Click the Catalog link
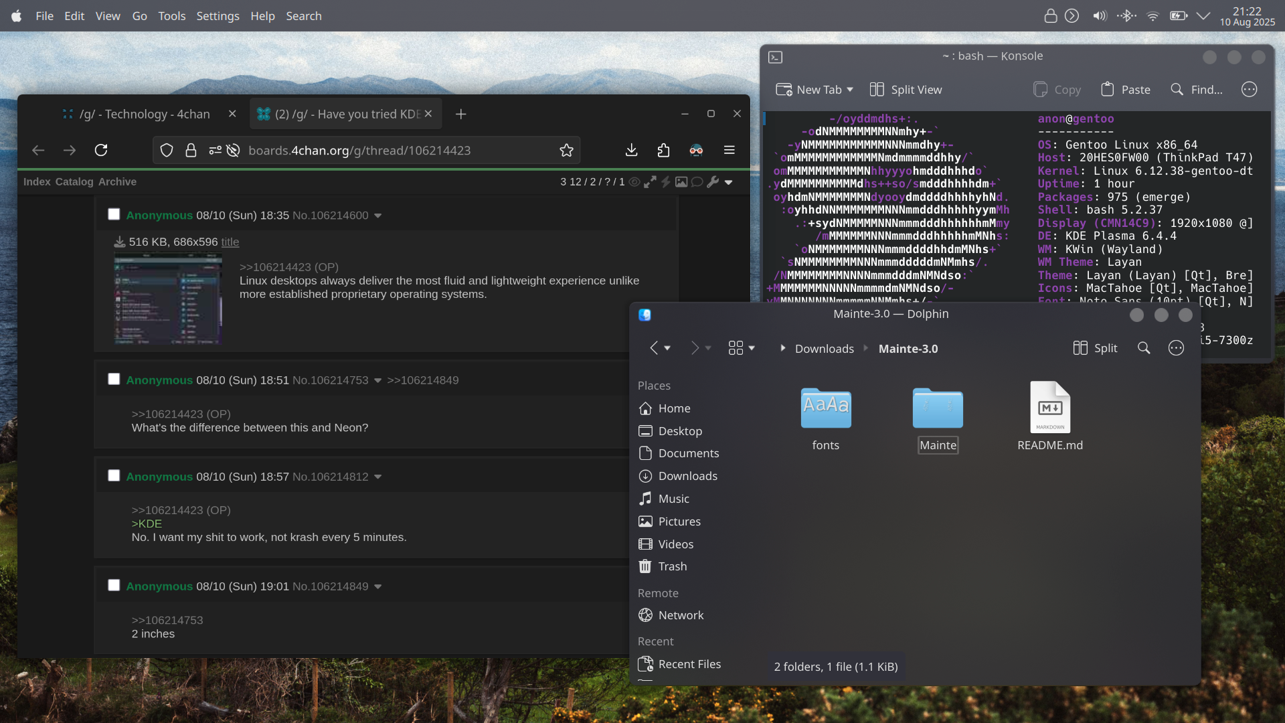The height and width of the screenshot is (723, 1285). 74,181
